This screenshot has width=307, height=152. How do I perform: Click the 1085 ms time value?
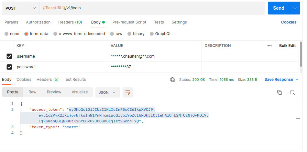(227, 80)
